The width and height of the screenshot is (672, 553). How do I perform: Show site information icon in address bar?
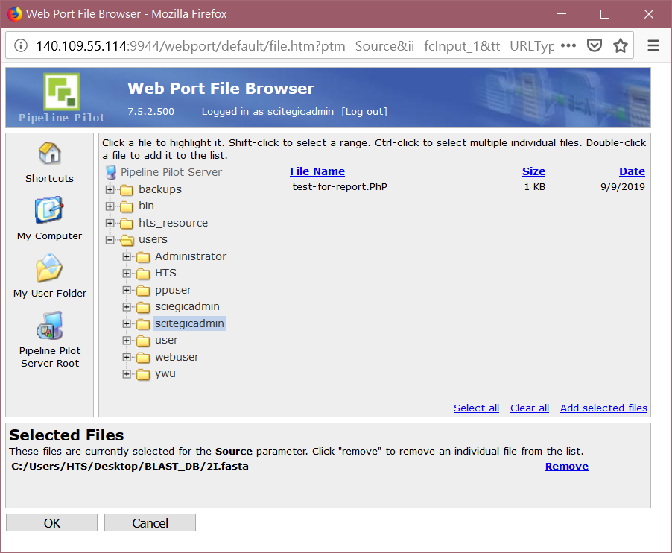pos(21,45)
